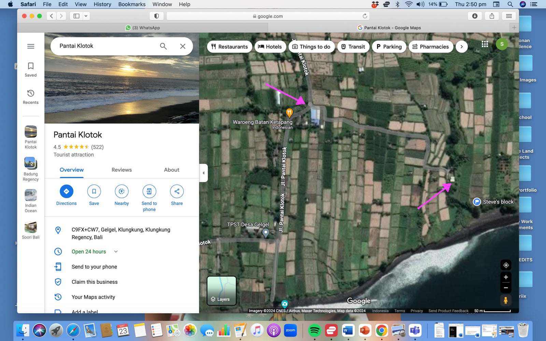Open the Safari Bookmarks menu
546x341 pixels.
pos(132,4)
